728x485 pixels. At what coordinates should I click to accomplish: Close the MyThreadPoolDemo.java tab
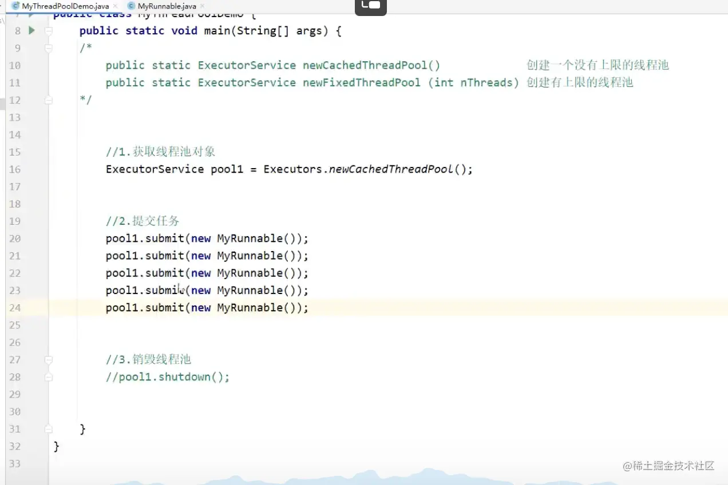click(x=115, y=6)
